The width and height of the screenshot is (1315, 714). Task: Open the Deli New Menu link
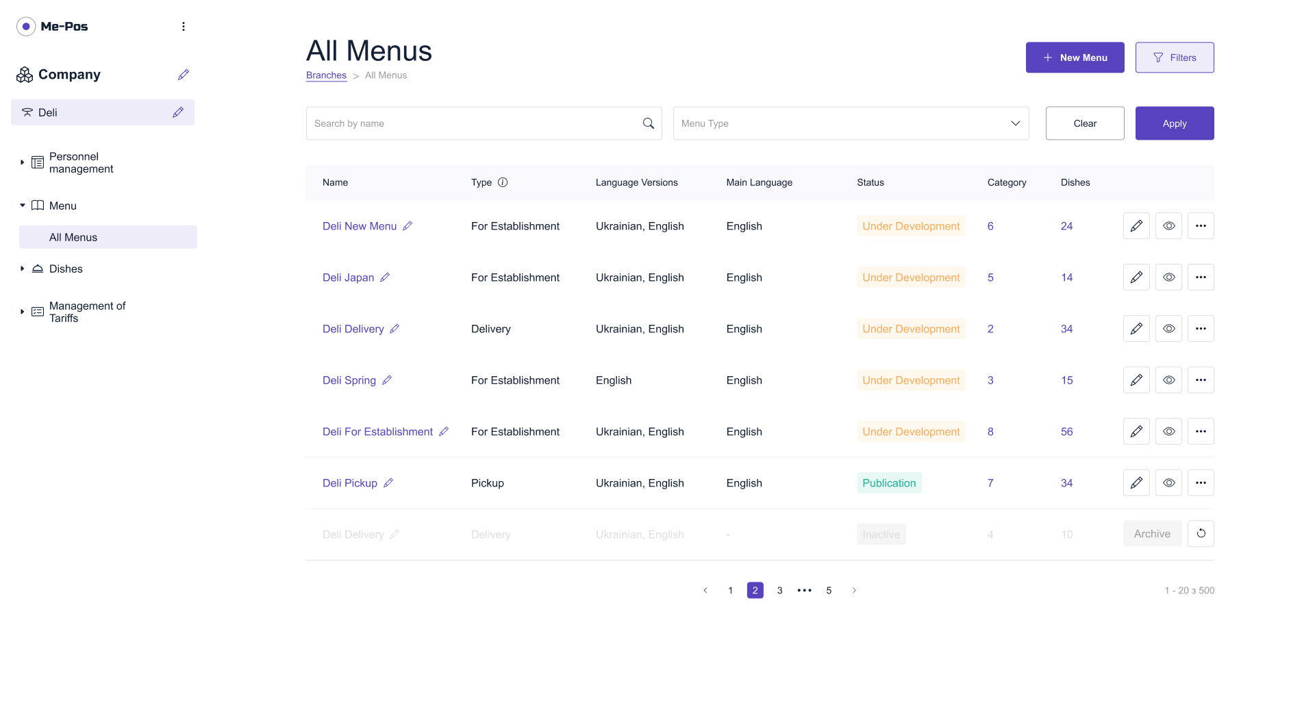(360, 226)
